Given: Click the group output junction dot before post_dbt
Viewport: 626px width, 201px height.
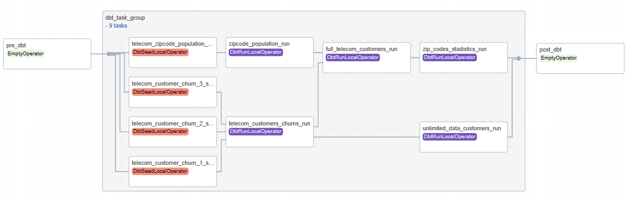Looking at the screenshot, I should click(519, 58).
